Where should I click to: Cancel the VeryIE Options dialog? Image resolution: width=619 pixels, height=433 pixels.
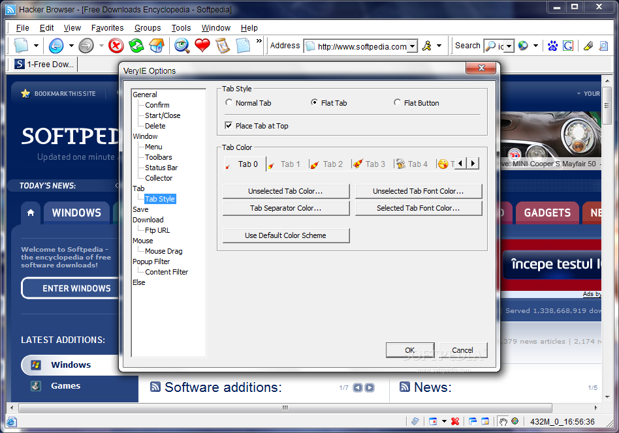pos(463,350)
